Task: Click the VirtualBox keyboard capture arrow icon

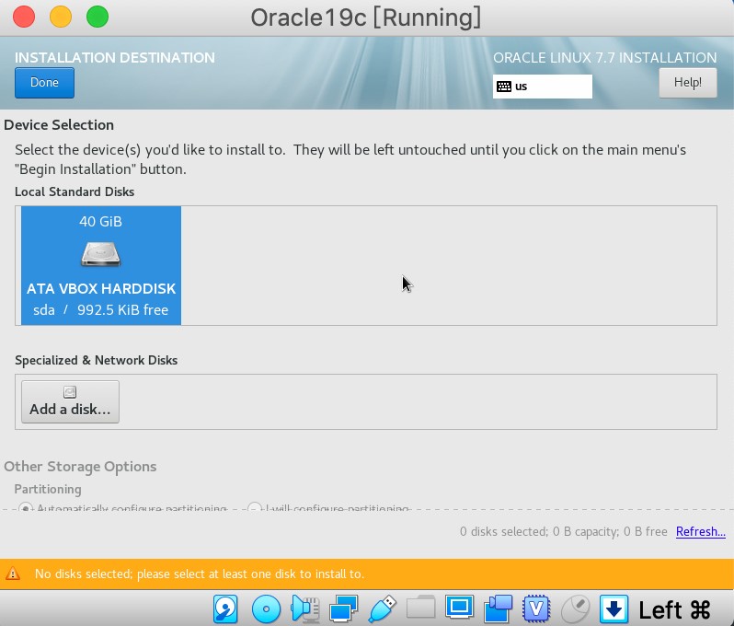Action: click(614, 609)
